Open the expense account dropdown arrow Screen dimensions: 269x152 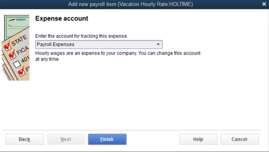158,45
